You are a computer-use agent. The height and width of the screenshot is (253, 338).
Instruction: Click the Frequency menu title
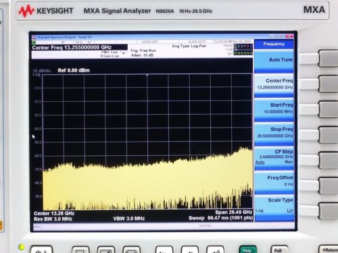click(x=274, y=44)
